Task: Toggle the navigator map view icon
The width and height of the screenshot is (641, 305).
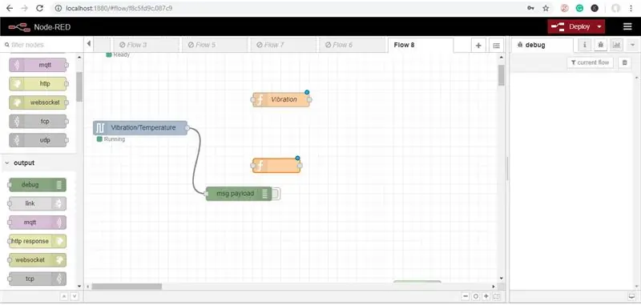Action: pyautogui.click(x=497, y=296)
